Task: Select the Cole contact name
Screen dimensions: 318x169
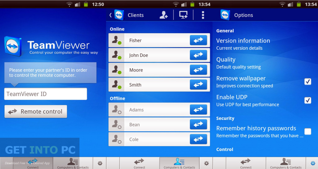Action: (134, 140)
